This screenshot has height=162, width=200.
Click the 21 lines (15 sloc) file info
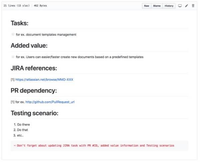pos(16,6)
